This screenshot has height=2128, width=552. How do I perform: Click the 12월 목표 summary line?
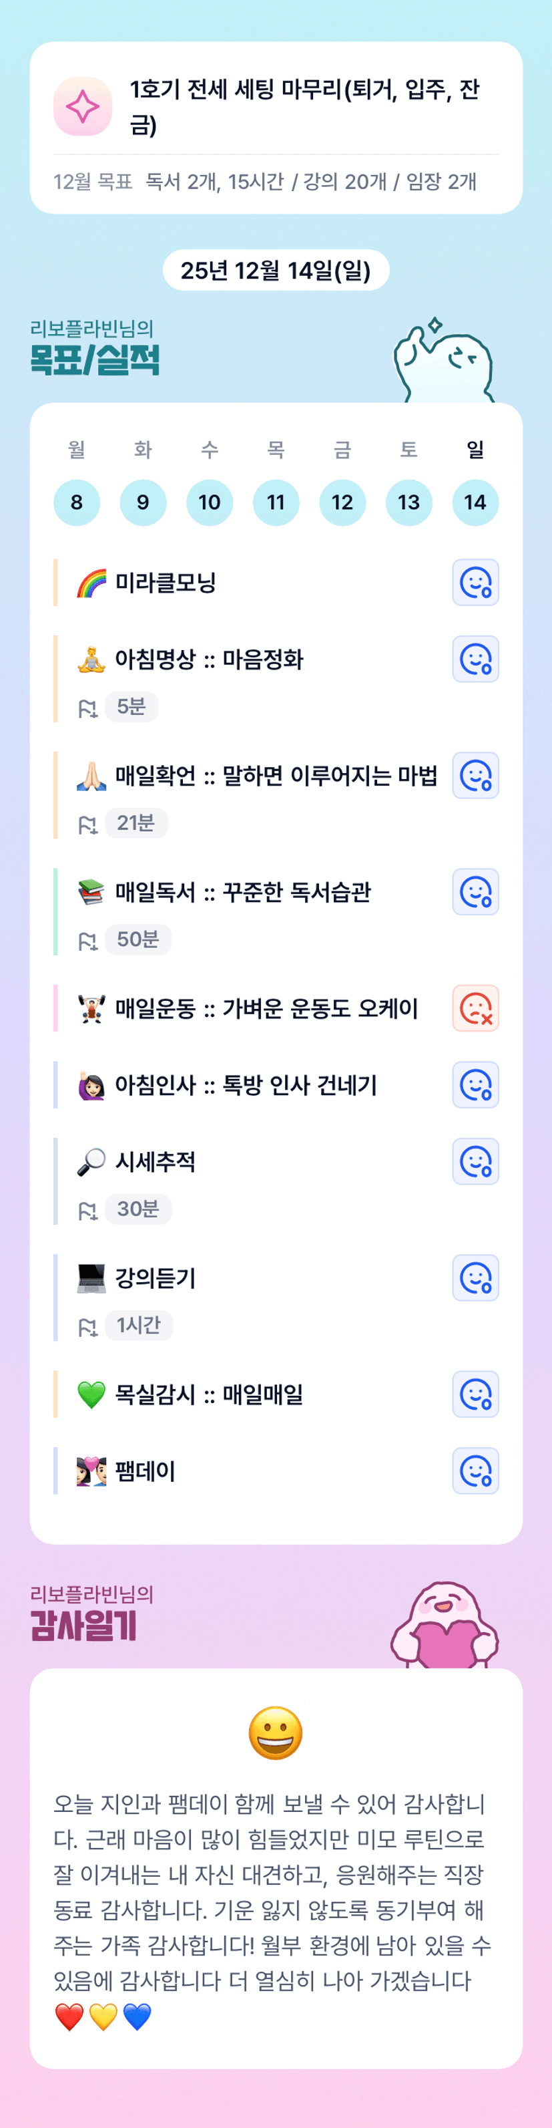pos(265,182)
